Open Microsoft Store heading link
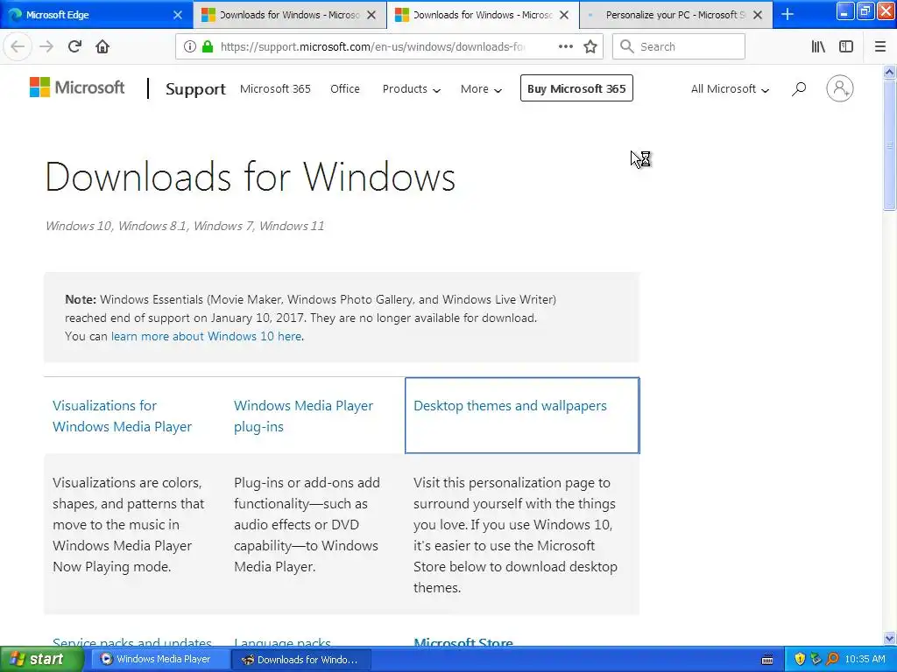Viewport: 897px width, 672px height. [x=463, y=642]
